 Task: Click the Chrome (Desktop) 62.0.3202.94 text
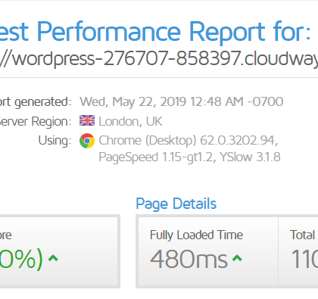pos(189,141)
